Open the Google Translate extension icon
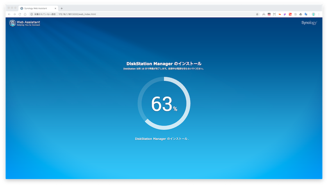The image size is (328, 186). pyautogui.click(x=306, y=14)
